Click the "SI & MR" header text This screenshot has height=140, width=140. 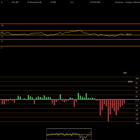15,2
